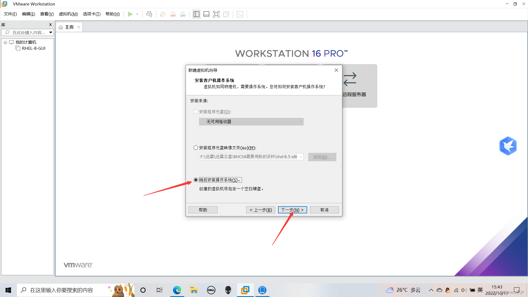Click the shared VM icon in toolbar
Screen dimensions: 528x297
pyautogui.click(x=149, y=14)
